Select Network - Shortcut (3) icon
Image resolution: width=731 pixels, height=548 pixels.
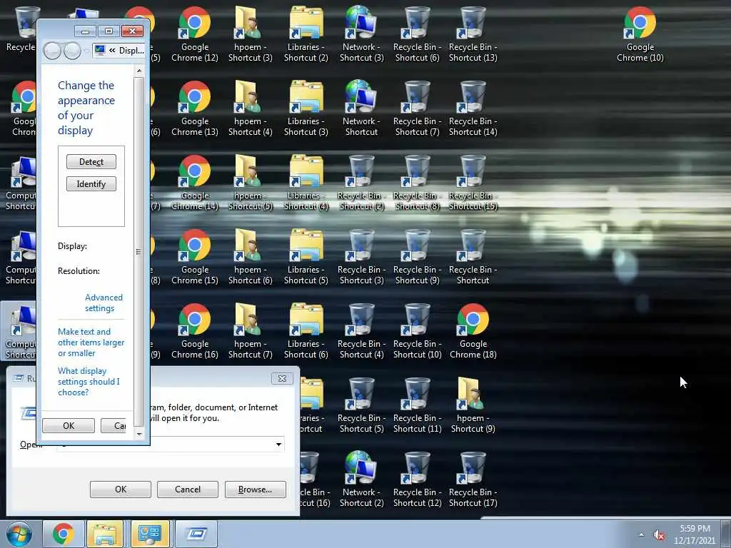pyautogui.click(x=361, y=34)
